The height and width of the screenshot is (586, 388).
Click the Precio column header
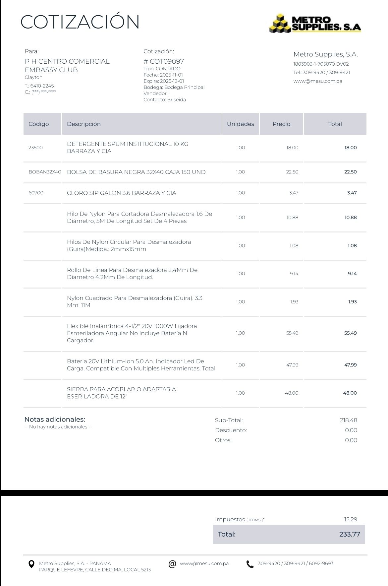tap(281, 124)
